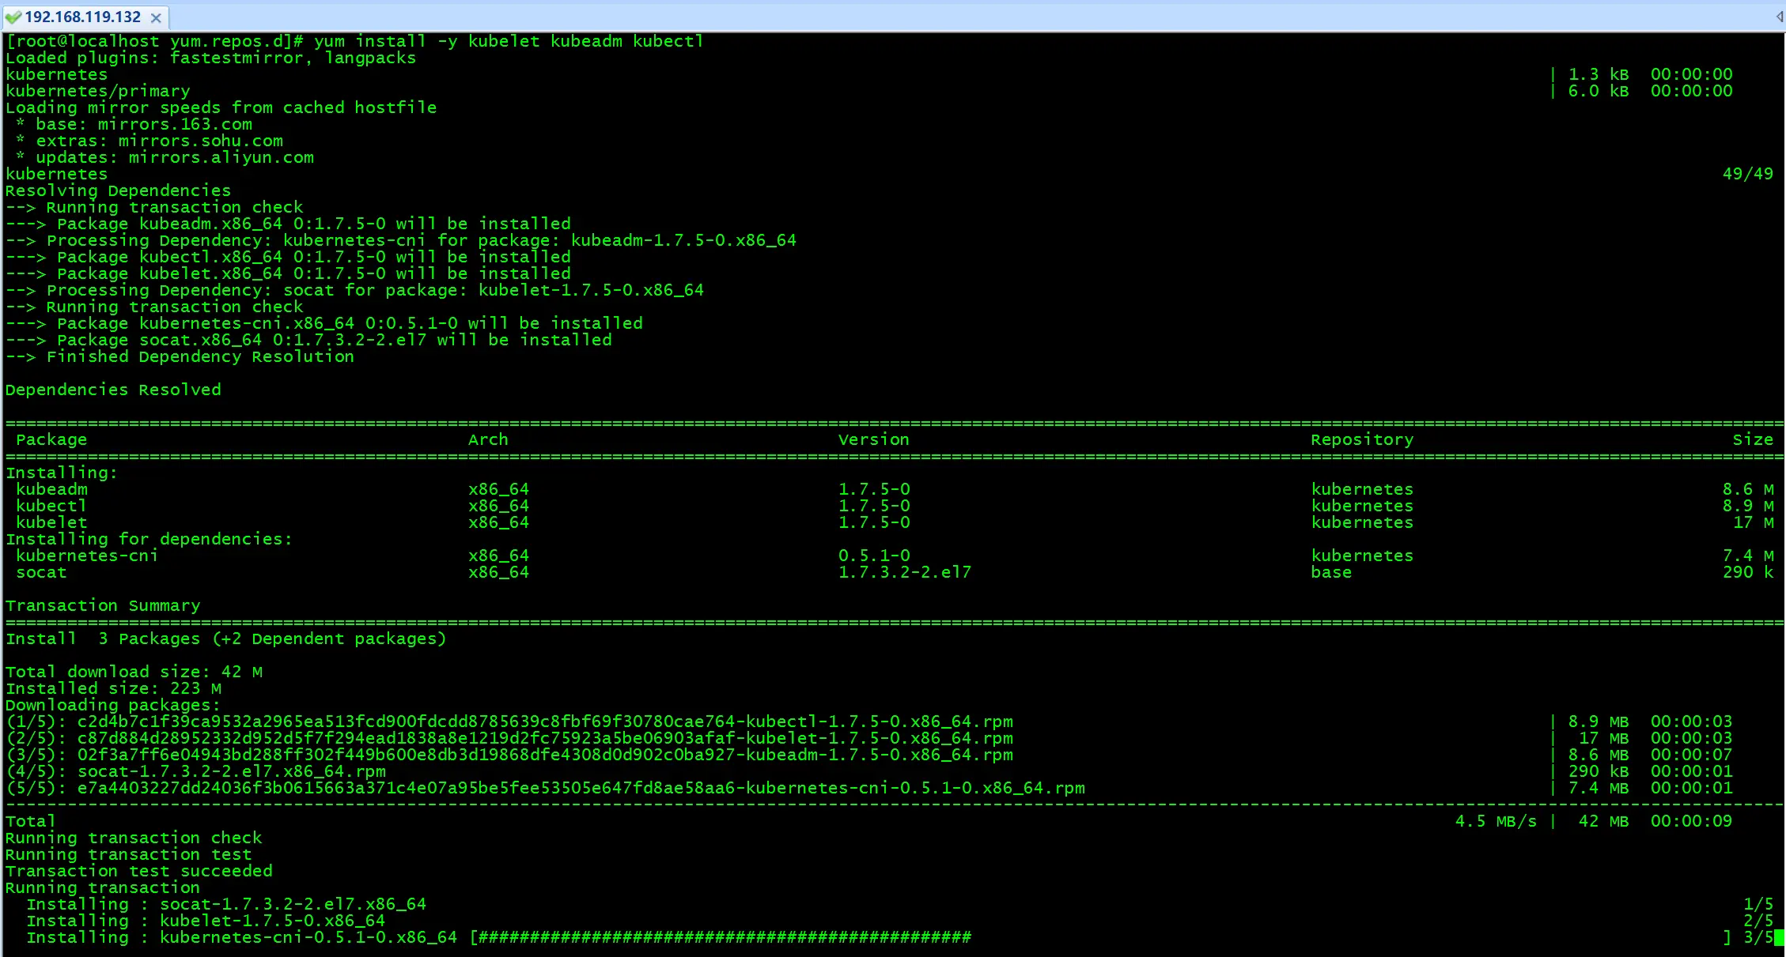Click the kubectl rpm filename in download line 1/5
This screenshot has height=957, width=1786.
tap(544, 722)
